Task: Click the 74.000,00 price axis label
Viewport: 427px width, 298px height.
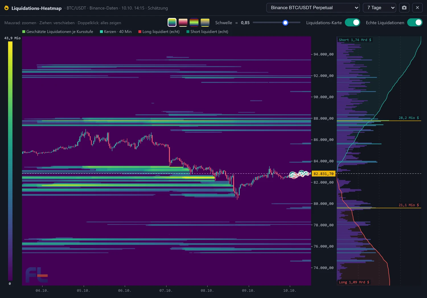Action: pyautogui.click(x=323, y=268)
